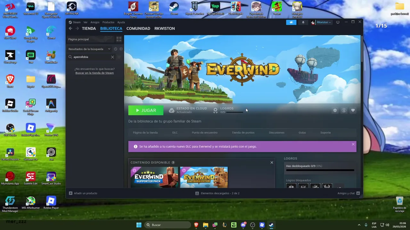Open the game info circle icon

(x=344, y=110)
